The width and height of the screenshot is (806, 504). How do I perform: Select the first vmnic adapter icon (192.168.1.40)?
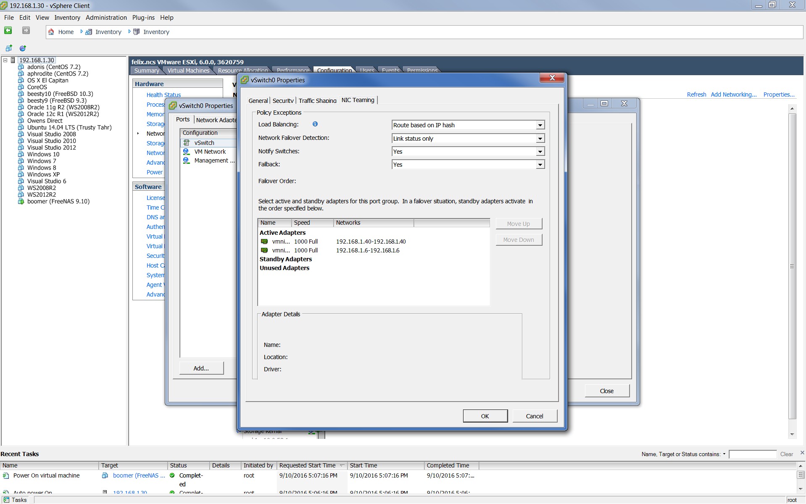(x=264, y=241)
